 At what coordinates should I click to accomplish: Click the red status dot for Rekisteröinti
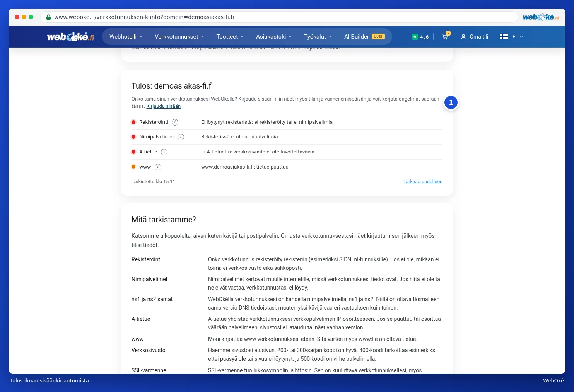click(133, 122)
